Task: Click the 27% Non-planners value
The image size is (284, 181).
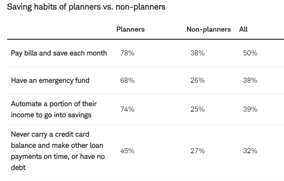Action: click(197, 151)
